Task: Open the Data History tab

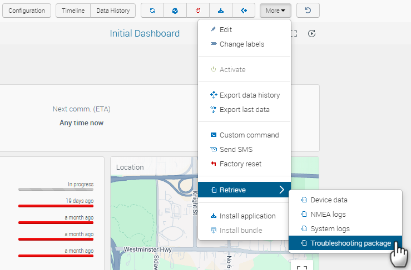Action: pyautogui.click(x=113, y=11)
